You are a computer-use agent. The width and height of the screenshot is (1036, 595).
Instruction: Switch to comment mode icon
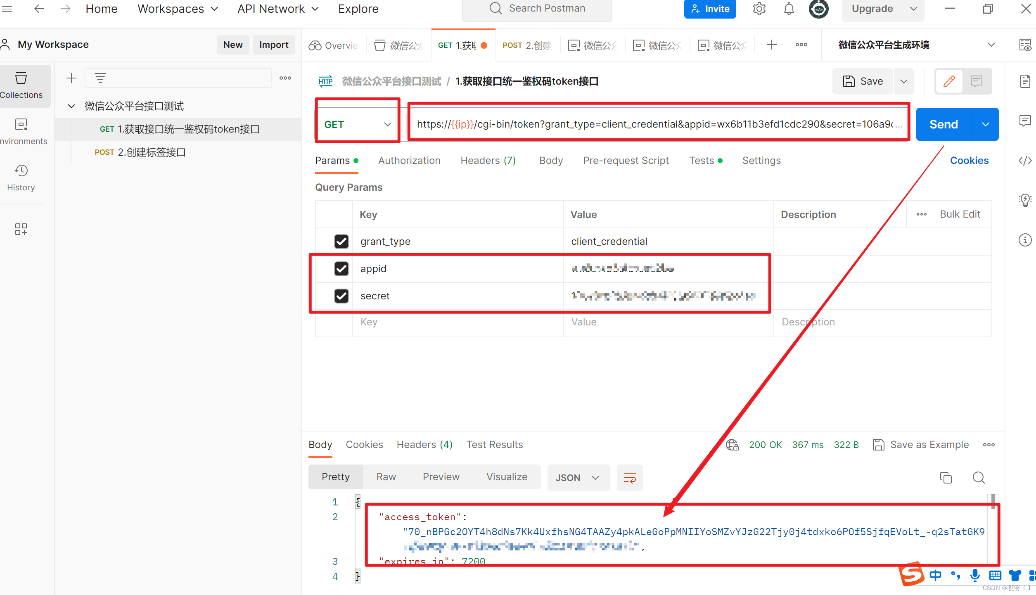pyautogui.click(x=977, y=81)
